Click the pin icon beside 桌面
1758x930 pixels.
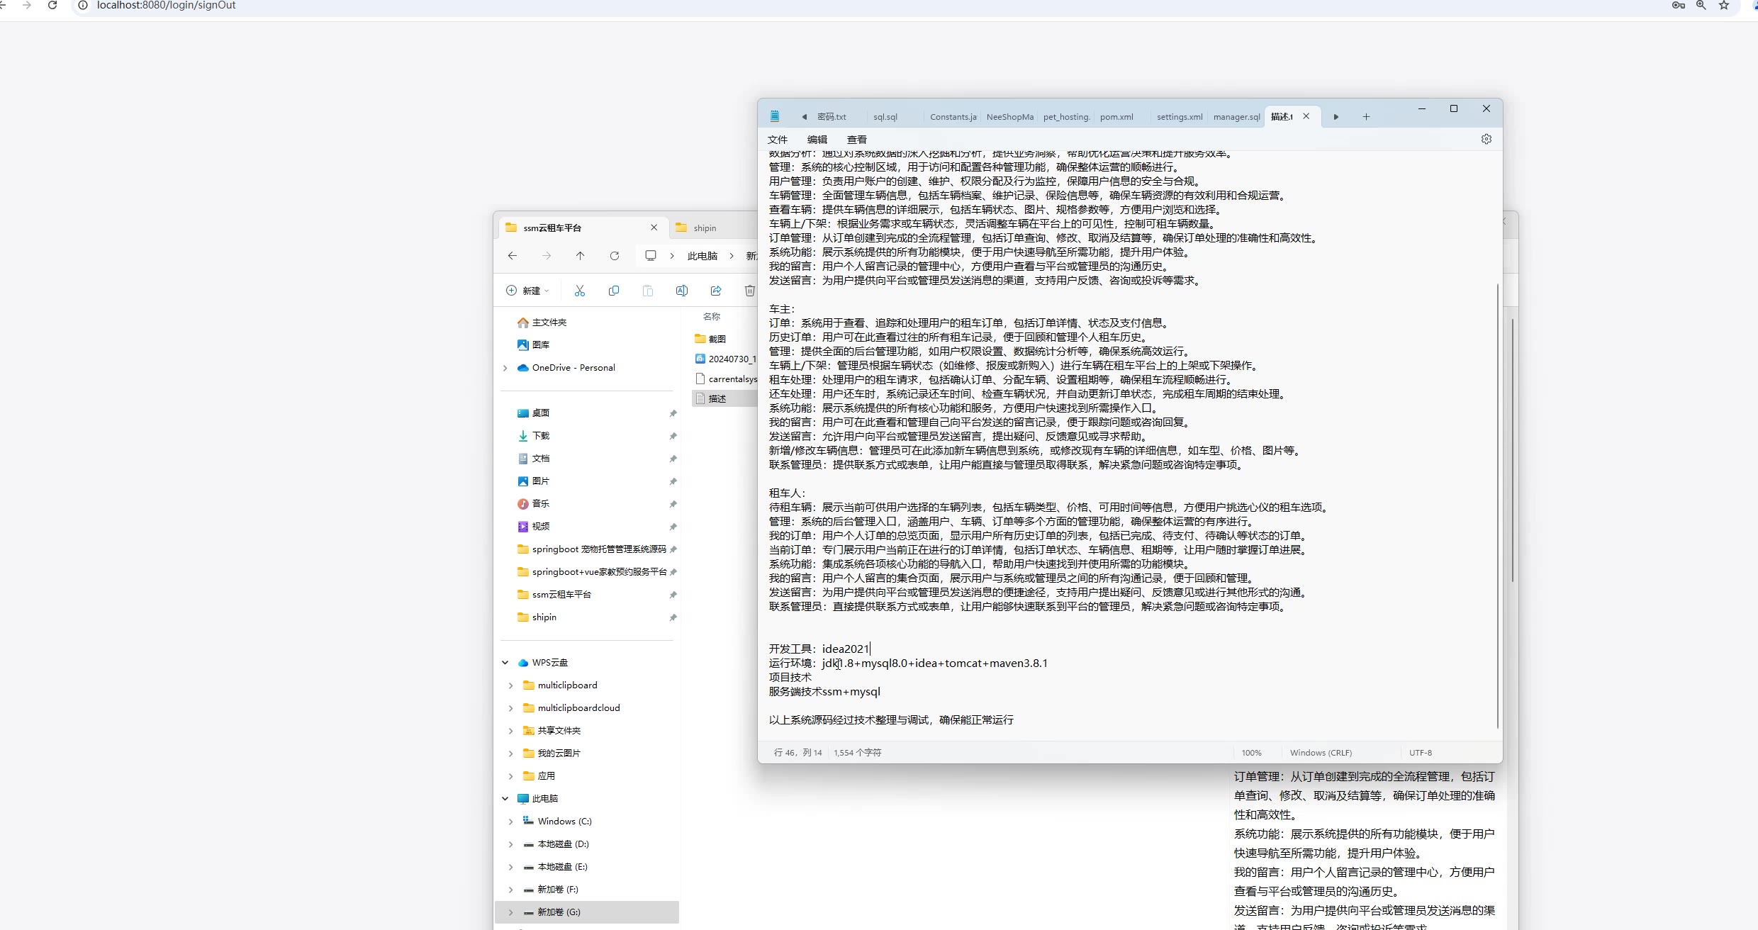point(673,413)
